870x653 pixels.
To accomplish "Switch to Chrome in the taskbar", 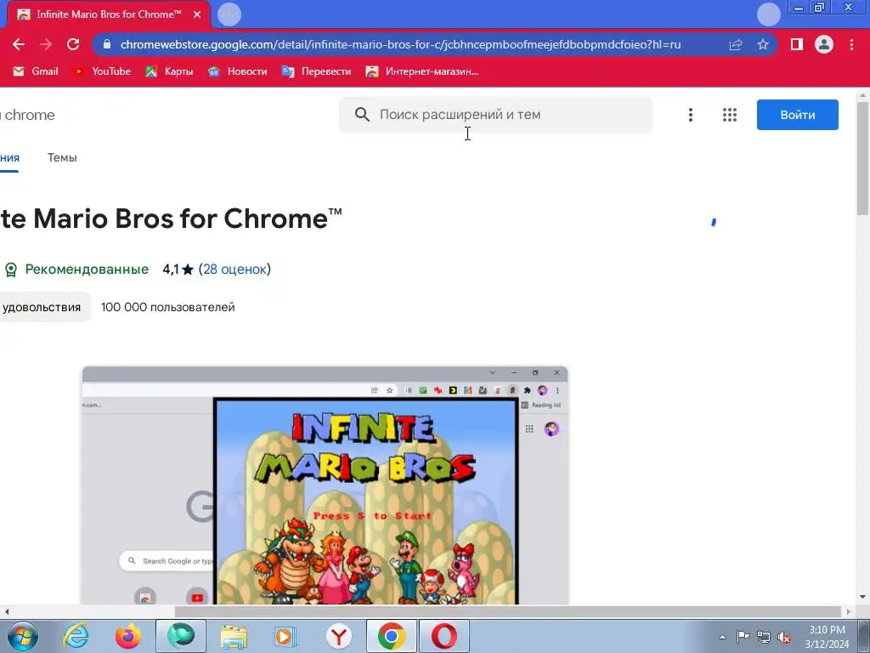I will click(391, 636).
